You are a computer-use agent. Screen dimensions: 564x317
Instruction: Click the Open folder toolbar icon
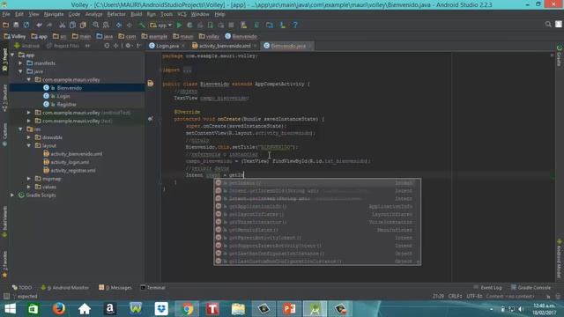click(x=5, y=26)
